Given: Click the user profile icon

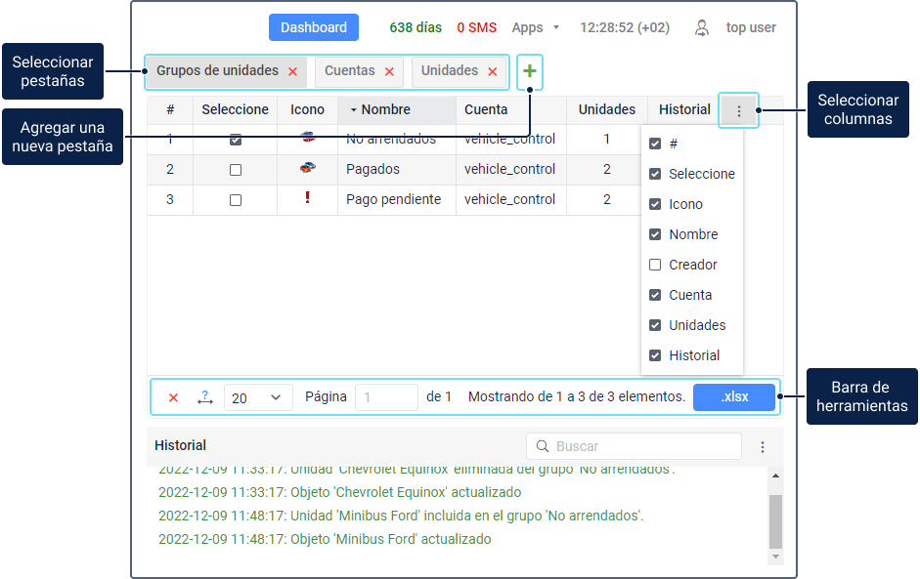Looking at the screenshot, I should click(702, 27).
